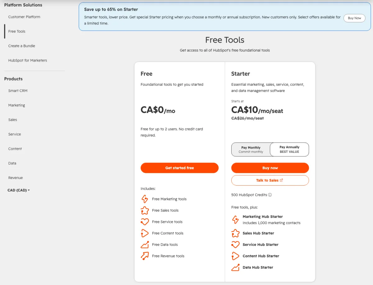Click the crossed-out CA$26/mo/seat price
This screenshot has height=285, width=373.
pyautogui.click(x=247, y=118)
